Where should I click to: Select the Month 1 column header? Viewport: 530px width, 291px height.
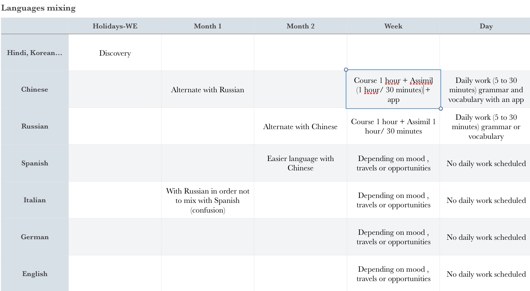[x=208, y=26]
